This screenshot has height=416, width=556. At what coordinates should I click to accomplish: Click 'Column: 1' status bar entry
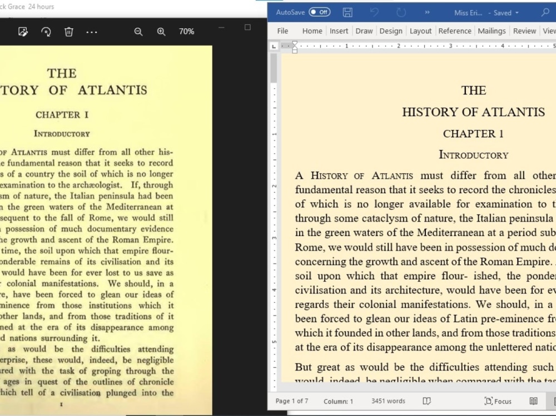(x=338, y=401)
